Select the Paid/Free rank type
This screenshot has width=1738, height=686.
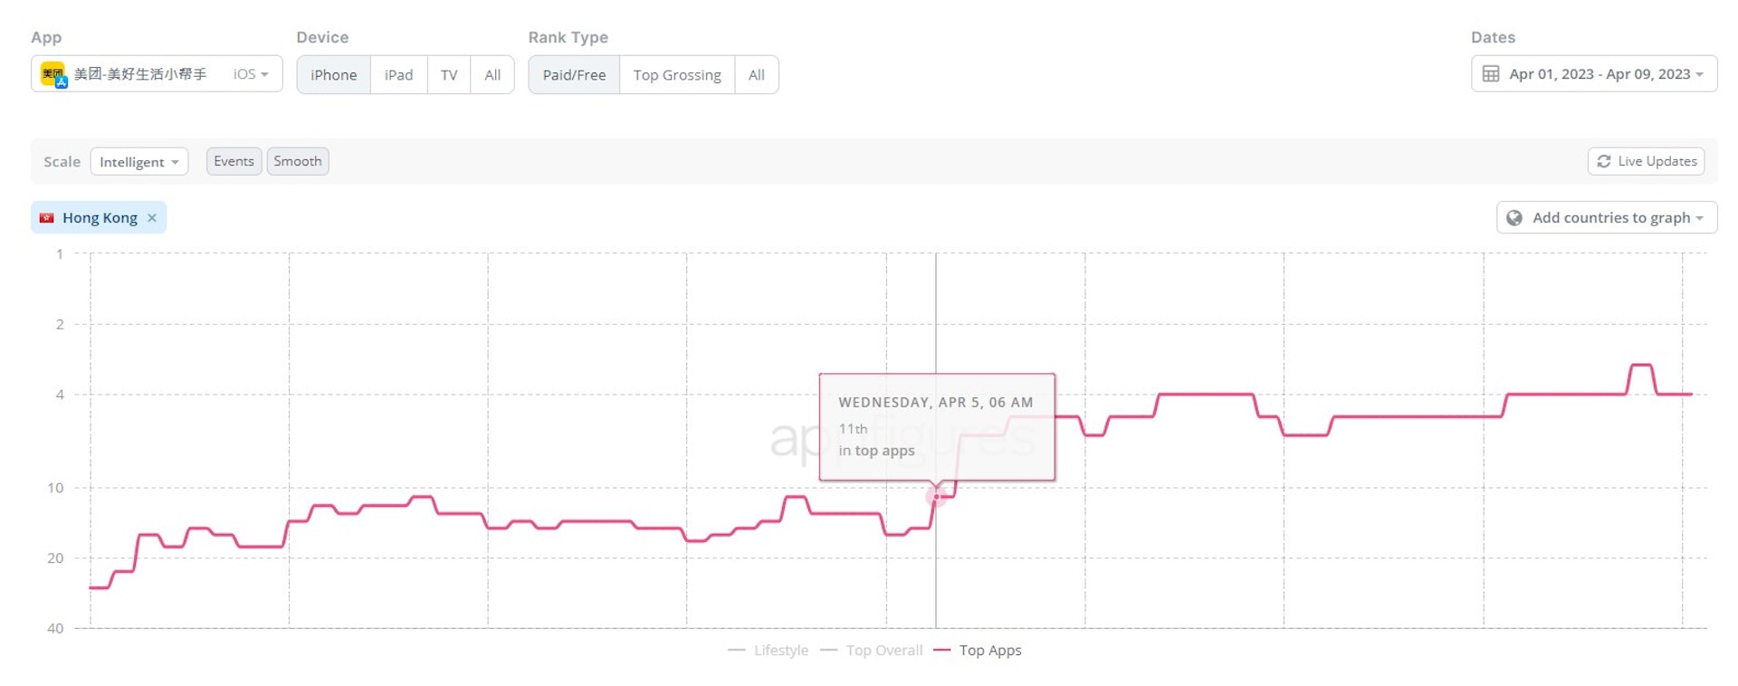(574, 75)
